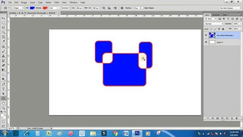Click the Path alignment icon

tap(109, 8)
